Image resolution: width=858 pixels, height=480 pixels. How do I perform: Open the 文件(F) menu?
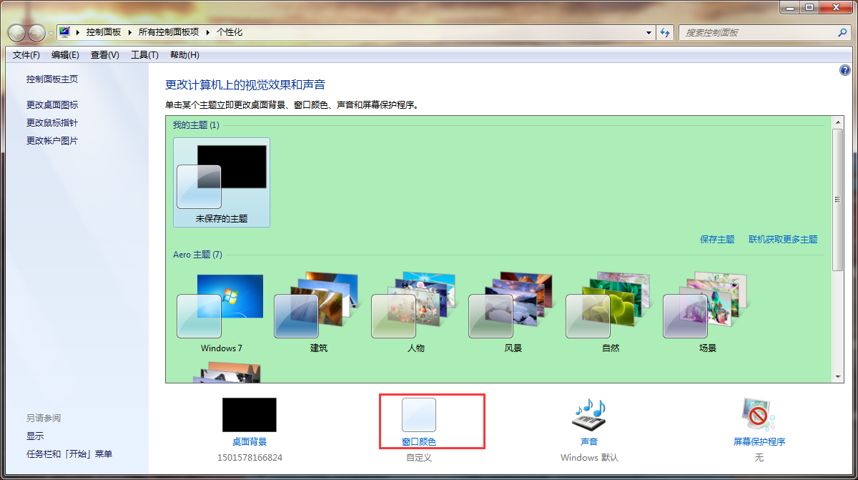coord(26,55)
